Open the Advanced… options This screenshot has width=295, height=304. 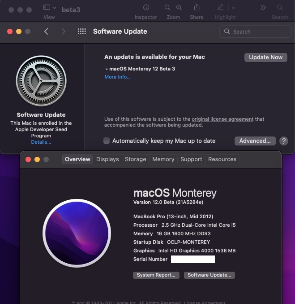pos(255,141)
